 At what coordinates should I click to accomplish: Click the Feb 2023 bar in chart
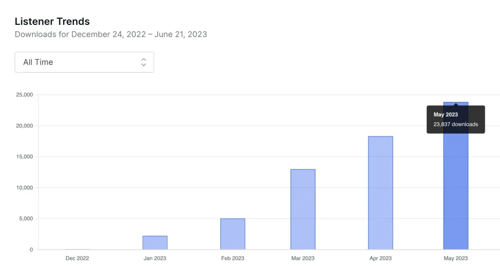tap(232, 234)
